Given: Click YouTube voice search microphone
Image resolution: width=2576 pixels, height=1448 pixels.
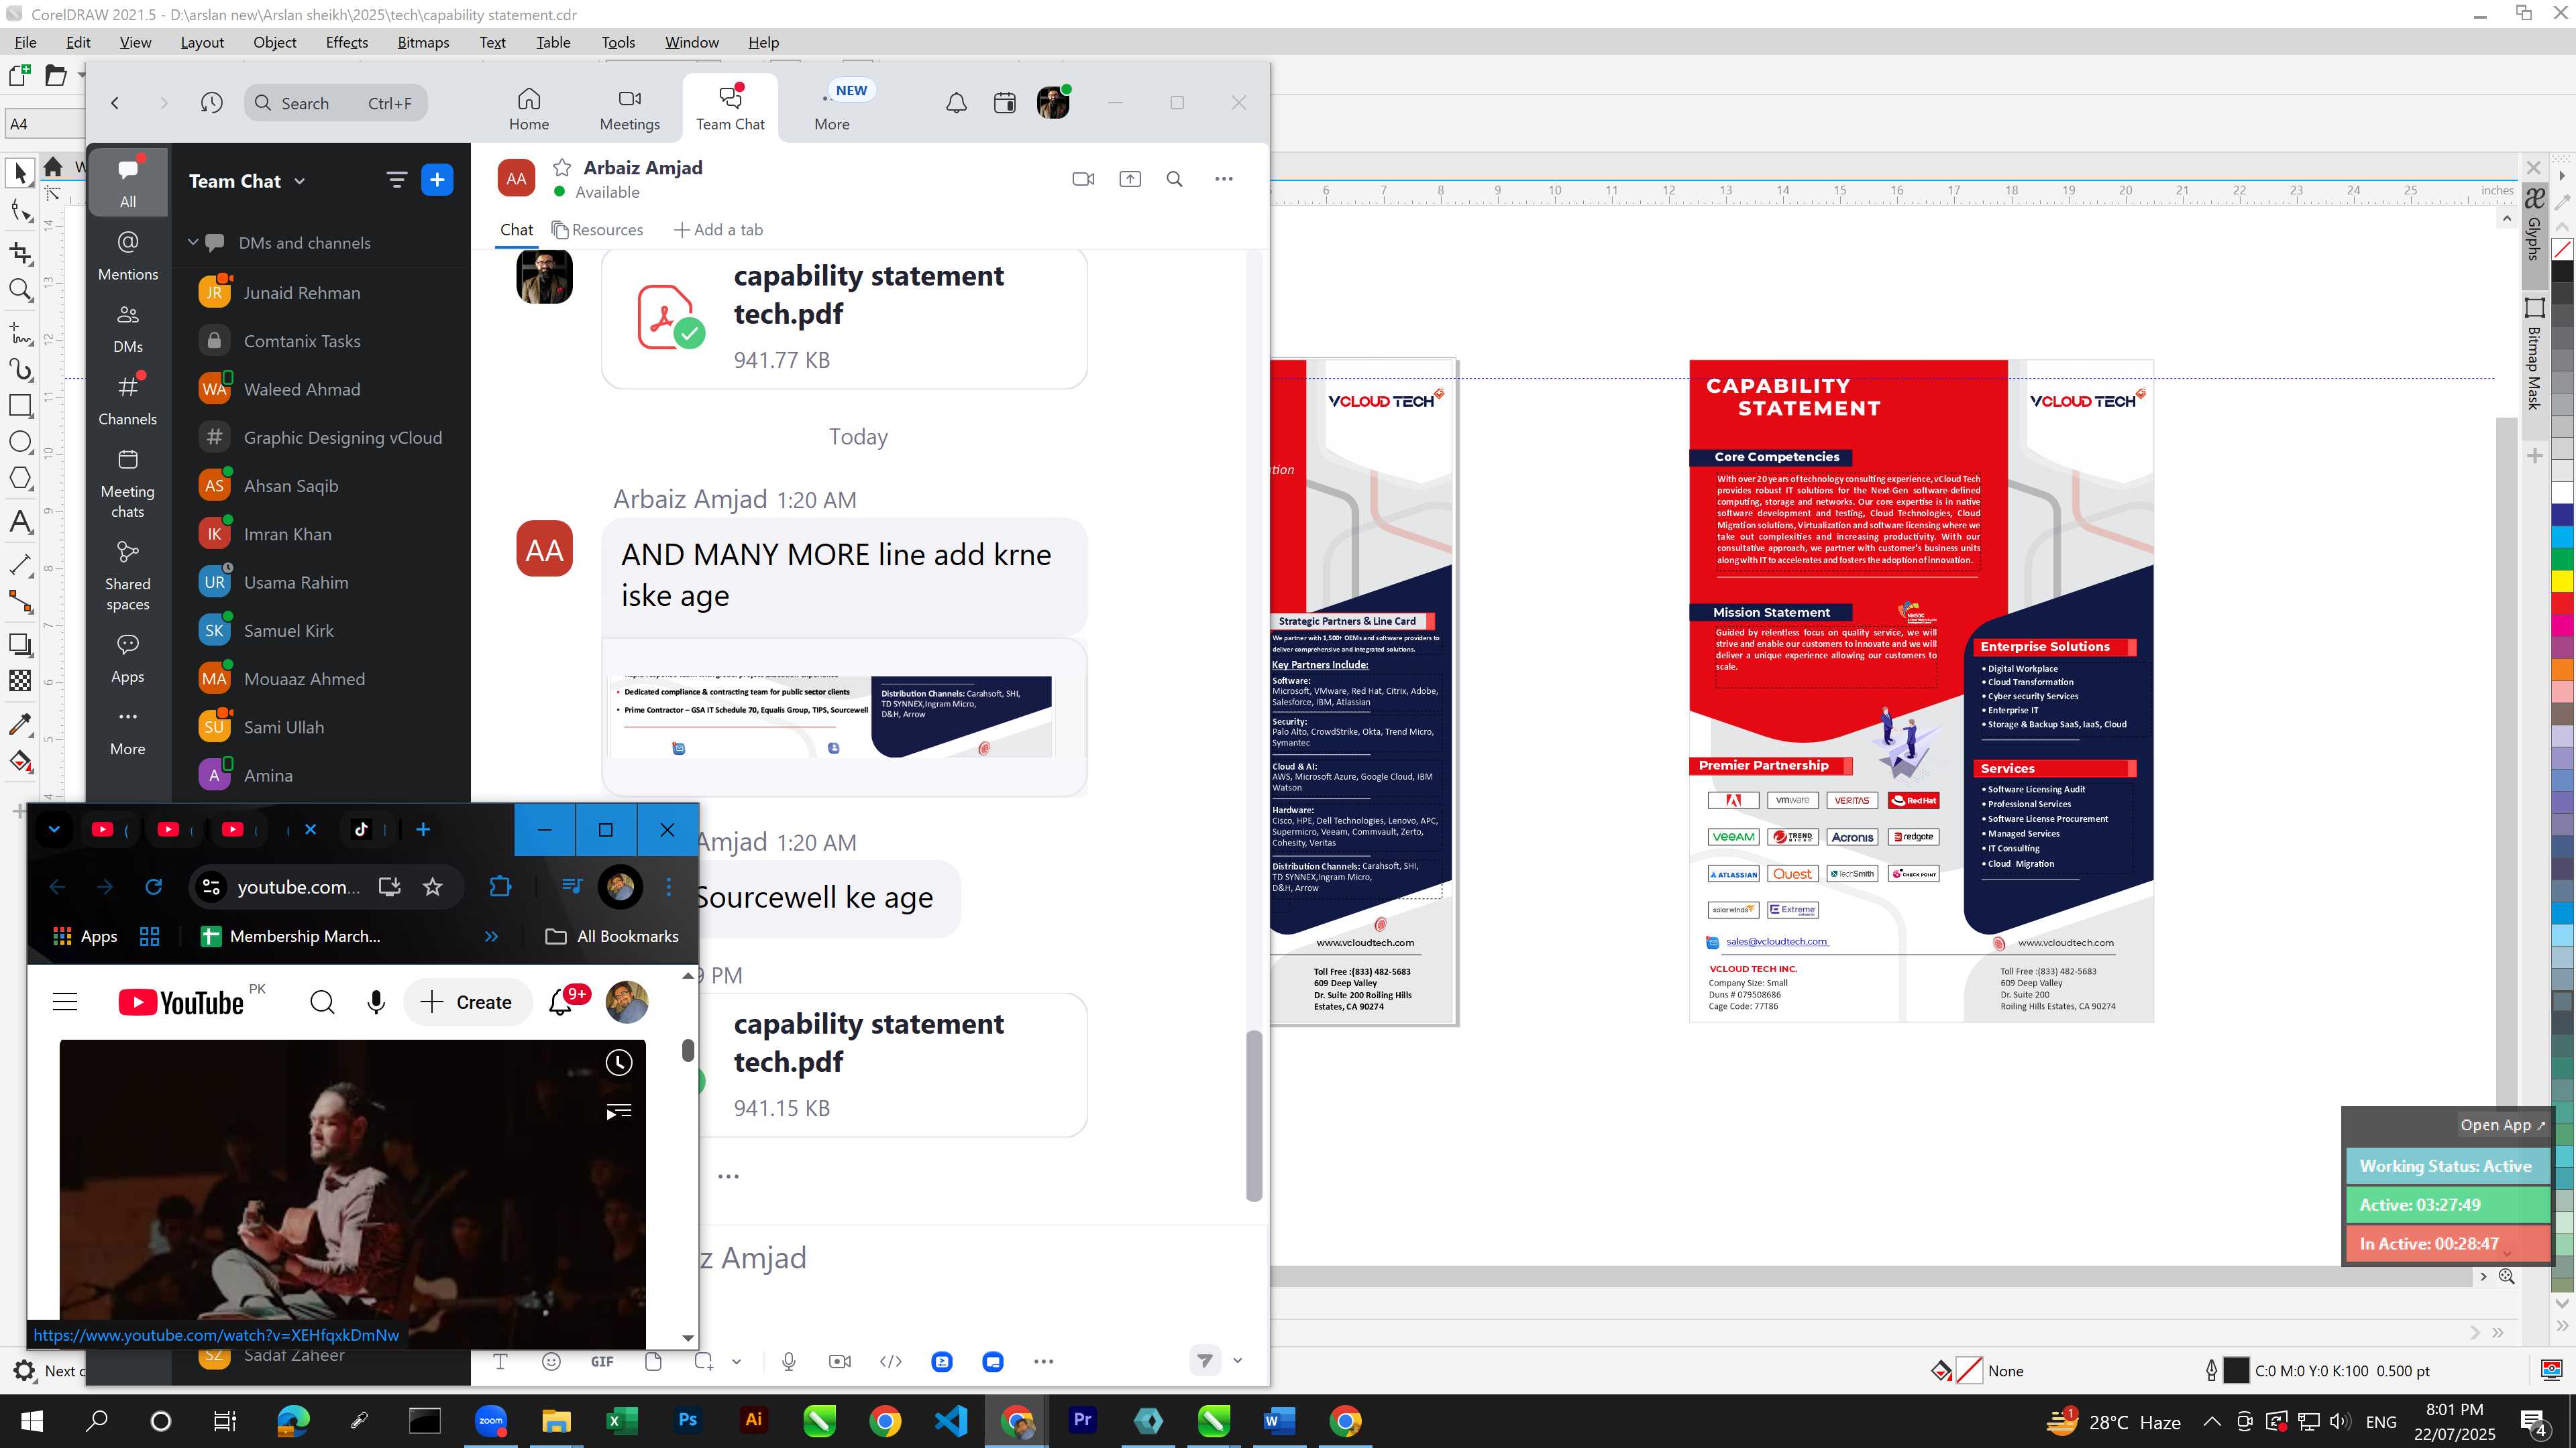Looking at the screenshot, I should (376, 1002).
